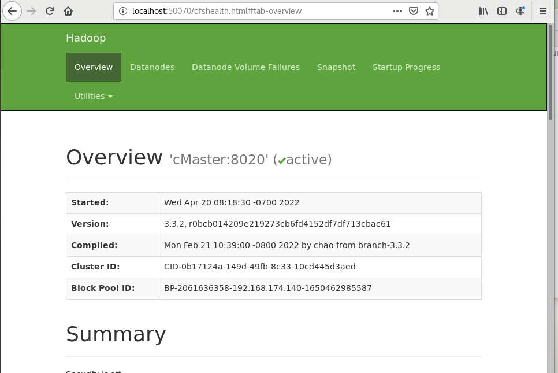Toggle the sidebar view icon

click(x=502, y=11)
